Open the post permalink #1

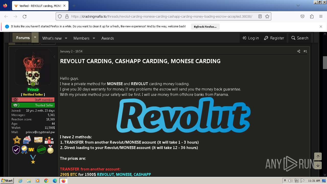305,51
